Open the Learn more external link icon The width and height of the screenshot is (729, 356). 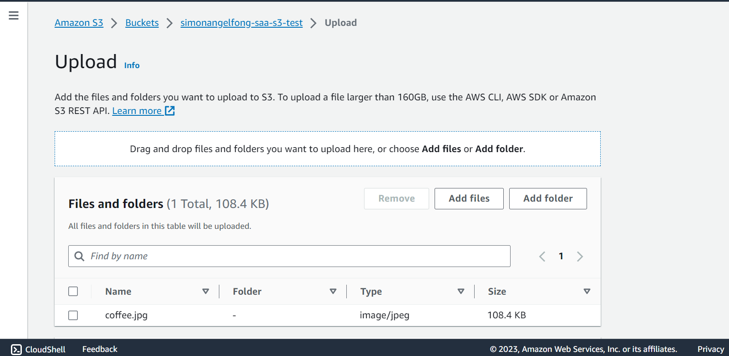pos(170,111)
